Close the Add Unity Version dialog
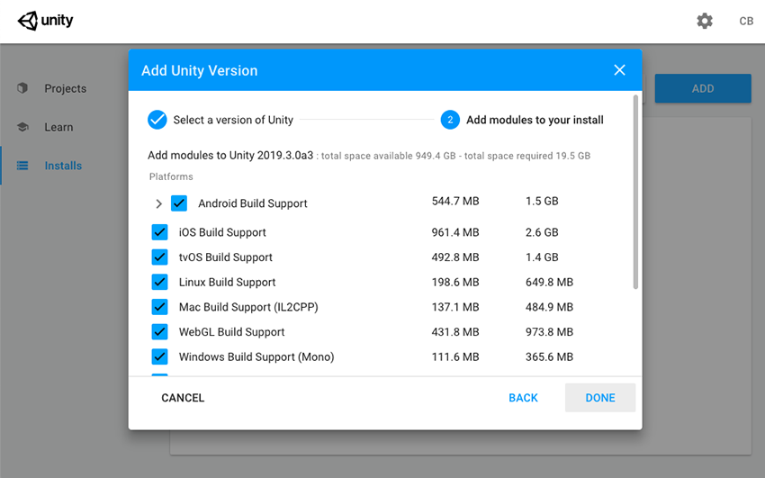 (619, 70)
